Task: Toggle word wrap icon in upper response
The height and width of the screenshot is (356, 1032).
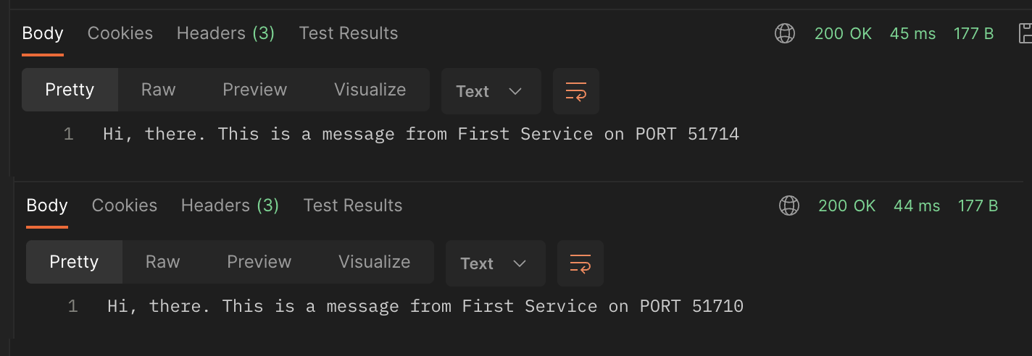Action: [x=576, y=91]
